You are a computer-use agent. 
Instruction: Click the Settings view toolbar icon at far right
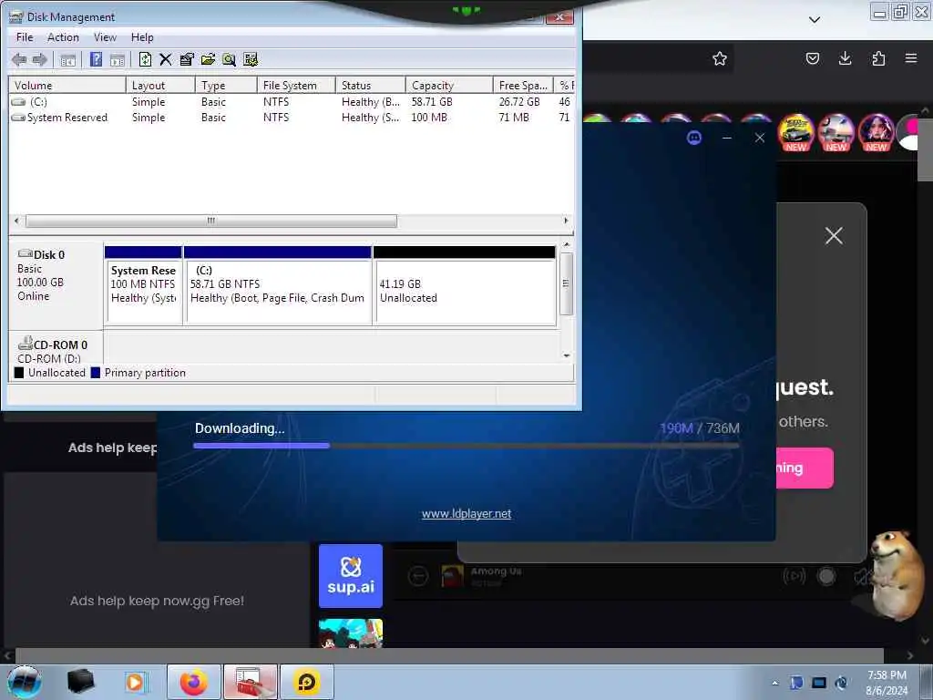pyautogui.click(x=251, y=59)
